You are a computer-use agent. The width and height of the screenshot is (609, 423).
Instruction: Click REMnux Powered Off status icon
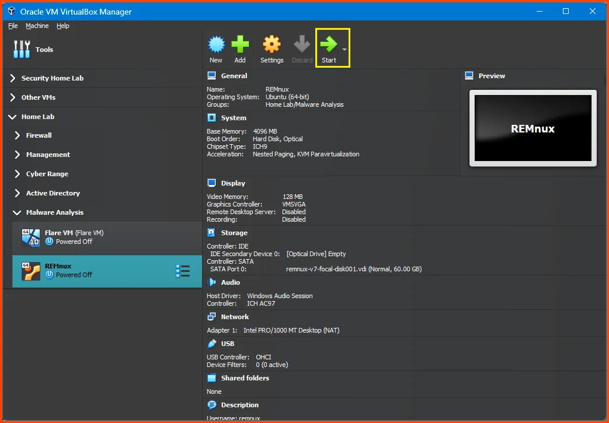[x=49, y=275]
